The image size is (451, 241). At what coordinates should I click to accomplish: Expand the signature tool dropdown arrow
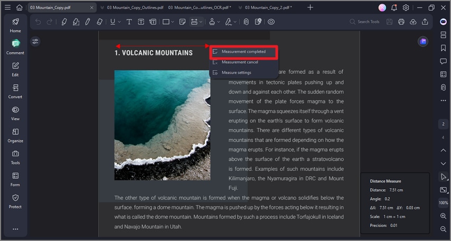(x=236, y=22)
